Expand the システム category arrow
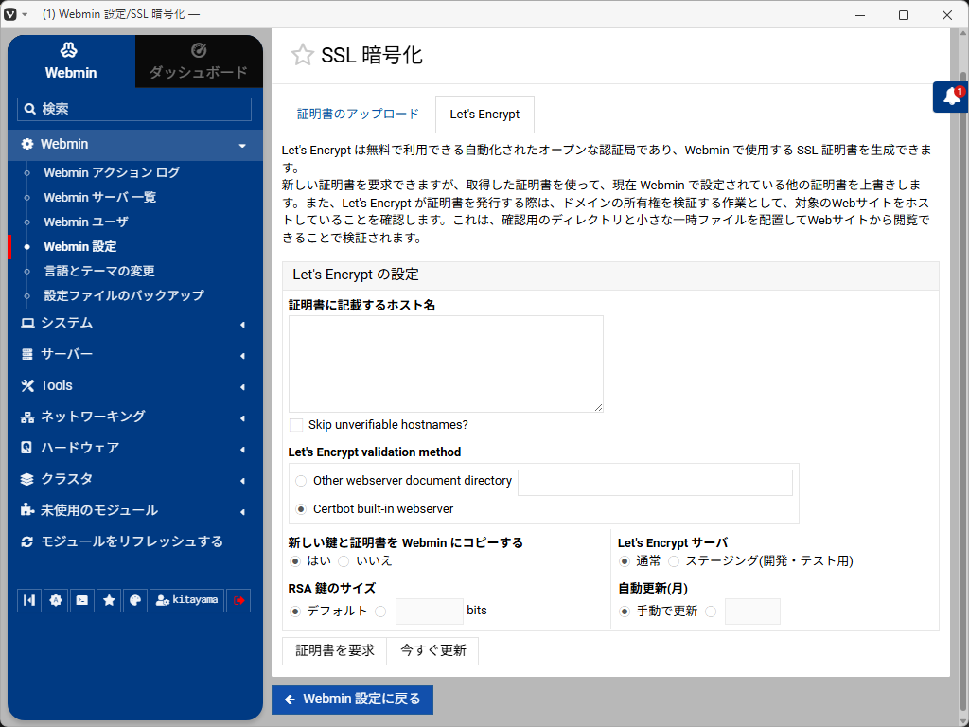The image size is (969, 727). (242, 325)
